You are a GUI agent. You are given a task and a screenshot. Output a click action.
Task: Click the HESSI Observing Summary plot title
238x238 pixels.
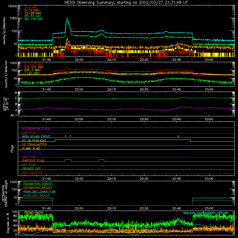tap(126, 2)
